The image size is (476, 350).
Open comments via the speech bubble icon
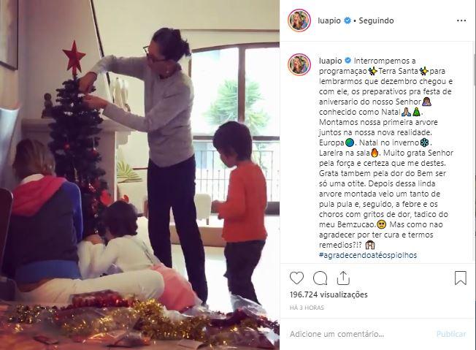click(x=320, y=278)
